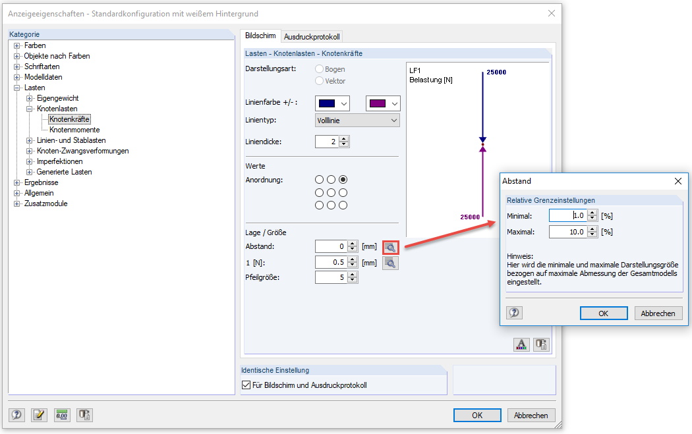The width and height of the screenshot is (692, 434).
Task: Close the Abstand dialog with X
Action: tap(678, 181)
